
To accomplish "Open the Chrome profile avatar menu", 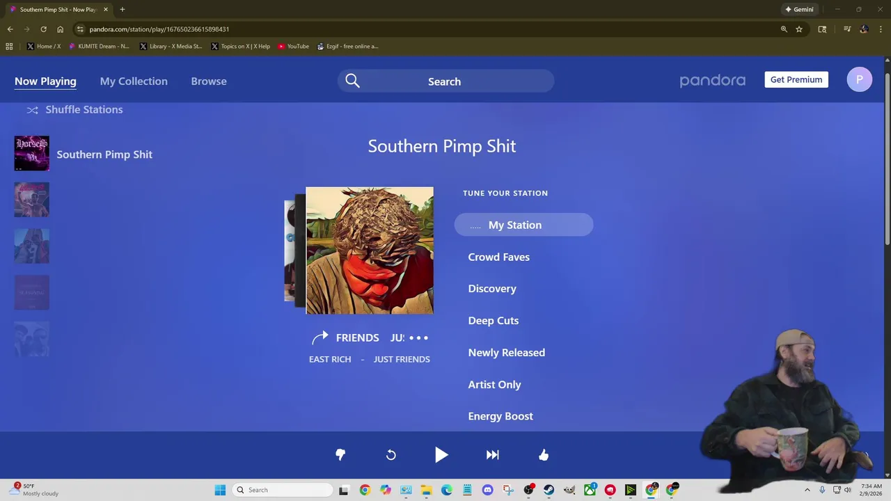I will point(864,29).
